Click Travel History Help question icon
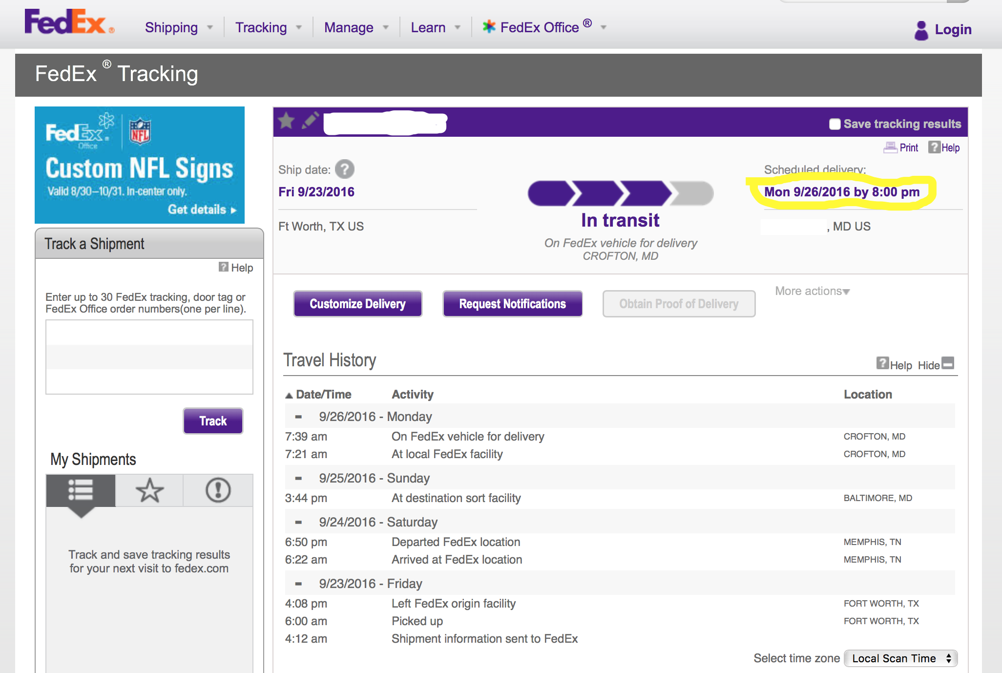The height and width of the screenshot is (673, 1002). tap(882, 363)
